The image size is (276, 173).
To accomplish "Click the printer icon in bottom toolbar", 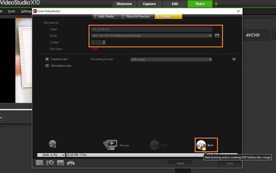I will click(71, 163).
